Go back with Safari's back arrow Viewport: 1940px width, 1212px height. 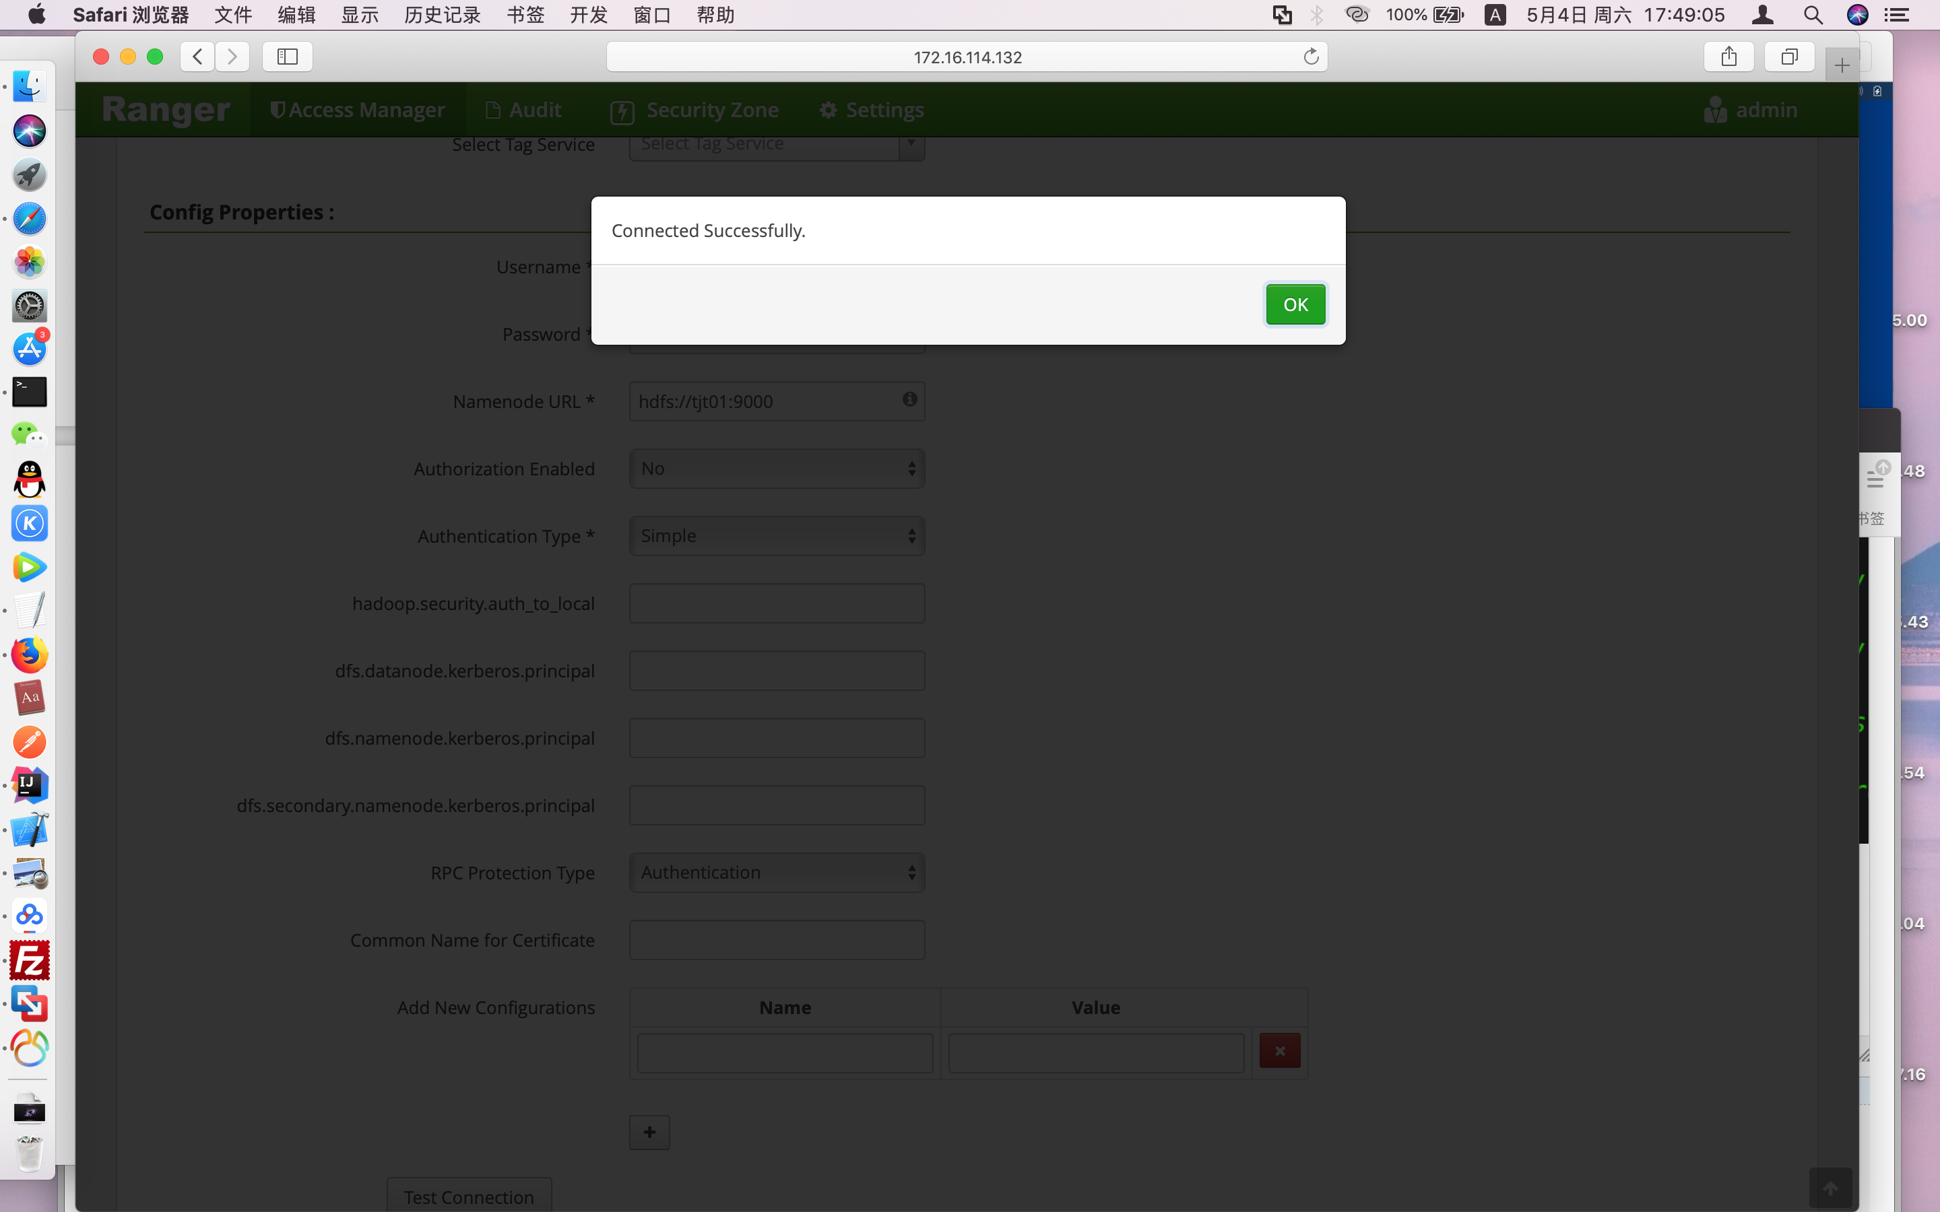click(x=197, y=57)
